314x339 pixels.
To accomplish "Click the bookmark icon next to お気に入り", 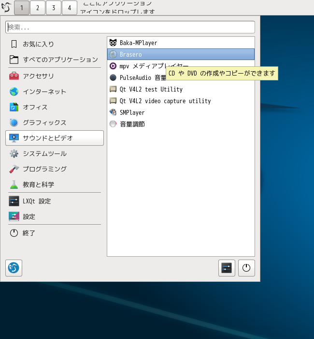I will 14,44.
